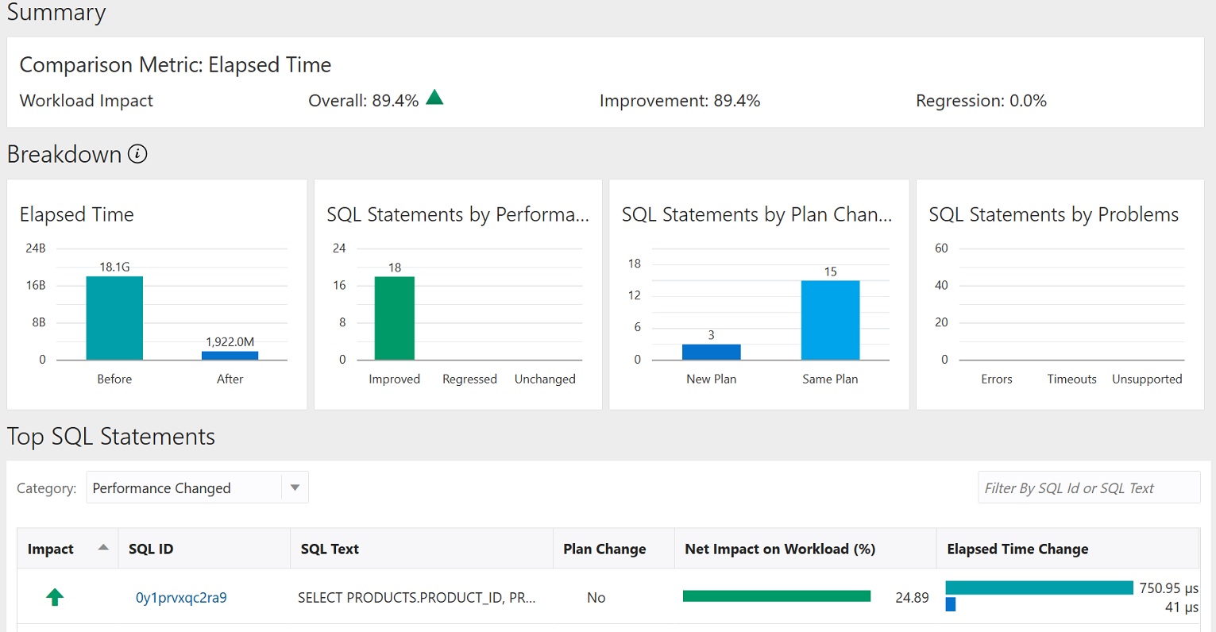Sort by SQL ID column header
This screenshot has width=1216, height=632.
[x=151, y=549]
